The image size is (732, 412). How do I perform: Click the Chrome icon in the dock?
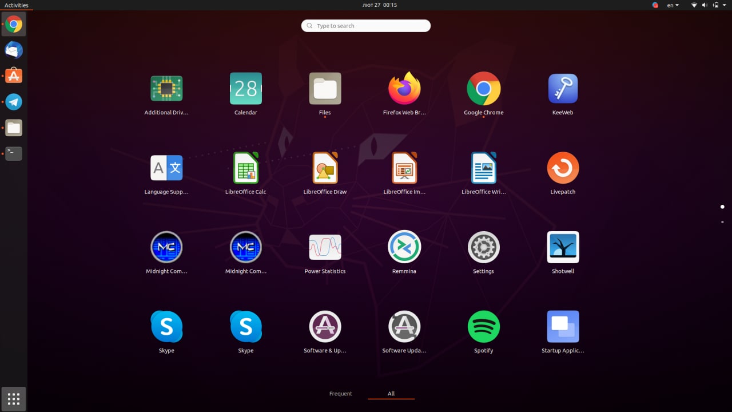14,24
